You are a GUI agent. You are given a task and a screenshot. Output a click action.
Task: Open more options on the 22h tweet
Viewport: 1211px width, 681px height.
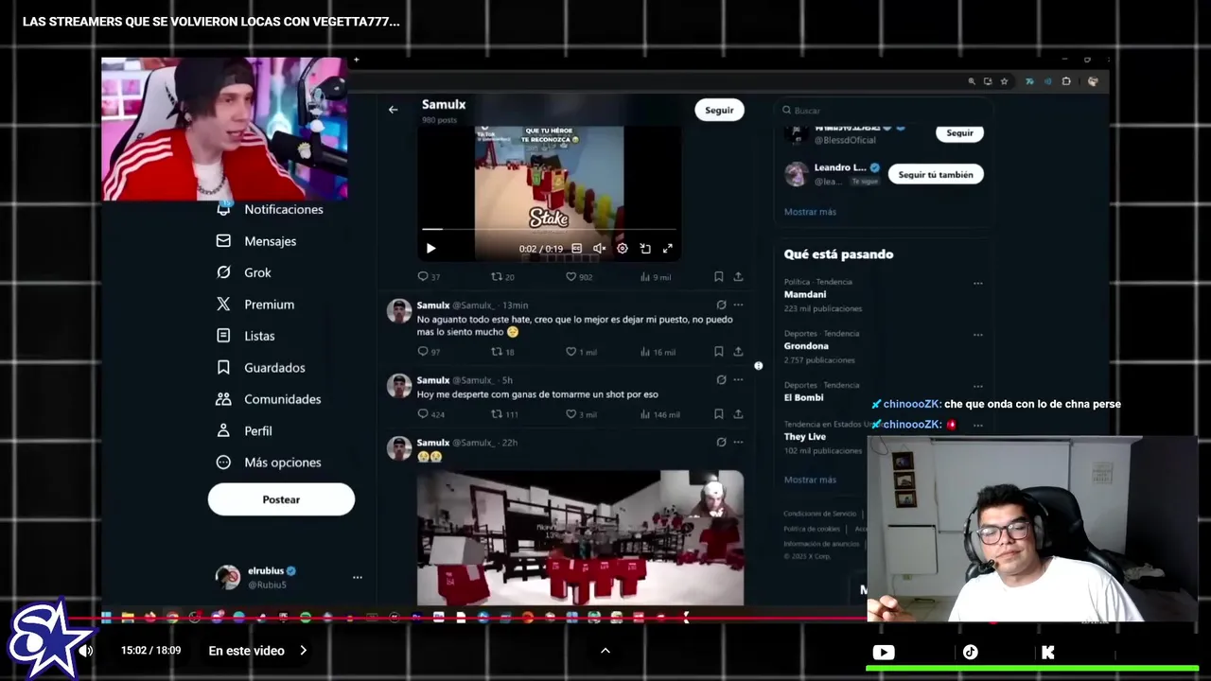738,443
